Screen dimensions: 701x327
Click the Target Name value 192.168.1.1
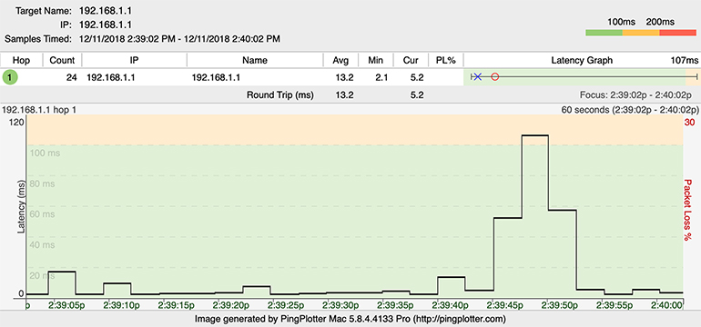point(107,10)
